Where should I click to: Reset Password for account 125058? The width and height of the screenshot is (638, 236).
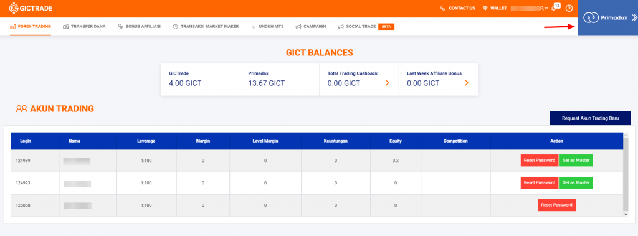556,205
